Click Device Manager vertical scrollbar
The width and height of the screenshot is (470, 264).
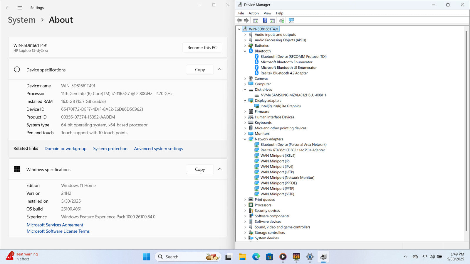pyautogui.click(x=466, y=131)
